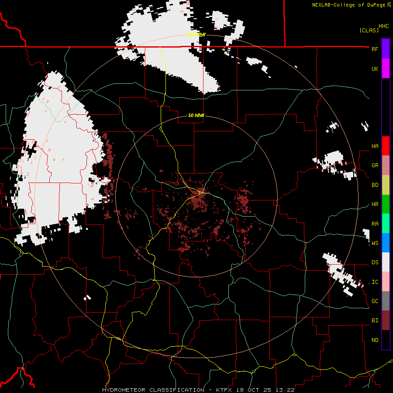Click the Hydrometeor Classification KTFX caption
This screenshot has height=393, width=393.
(198, 390)
